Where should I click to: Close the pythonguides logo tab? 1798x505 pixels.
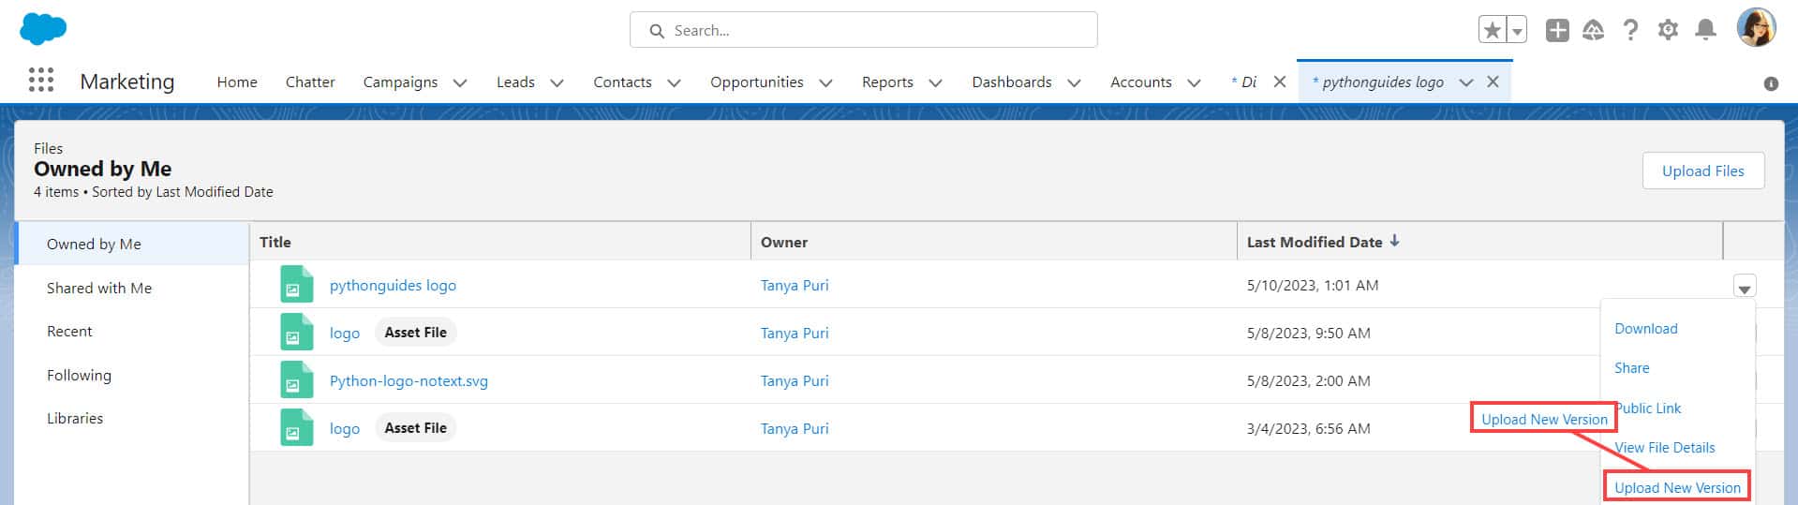coord(1493,82)
